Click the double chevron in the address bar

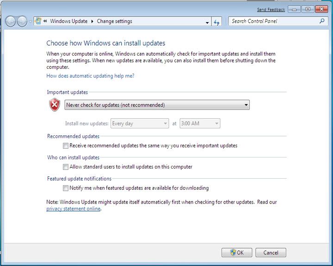coord(45,21)
